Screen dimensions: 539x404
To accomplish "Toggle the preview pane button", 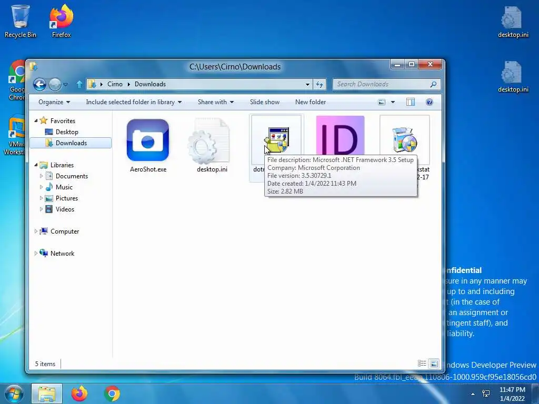I will [411, 102].
